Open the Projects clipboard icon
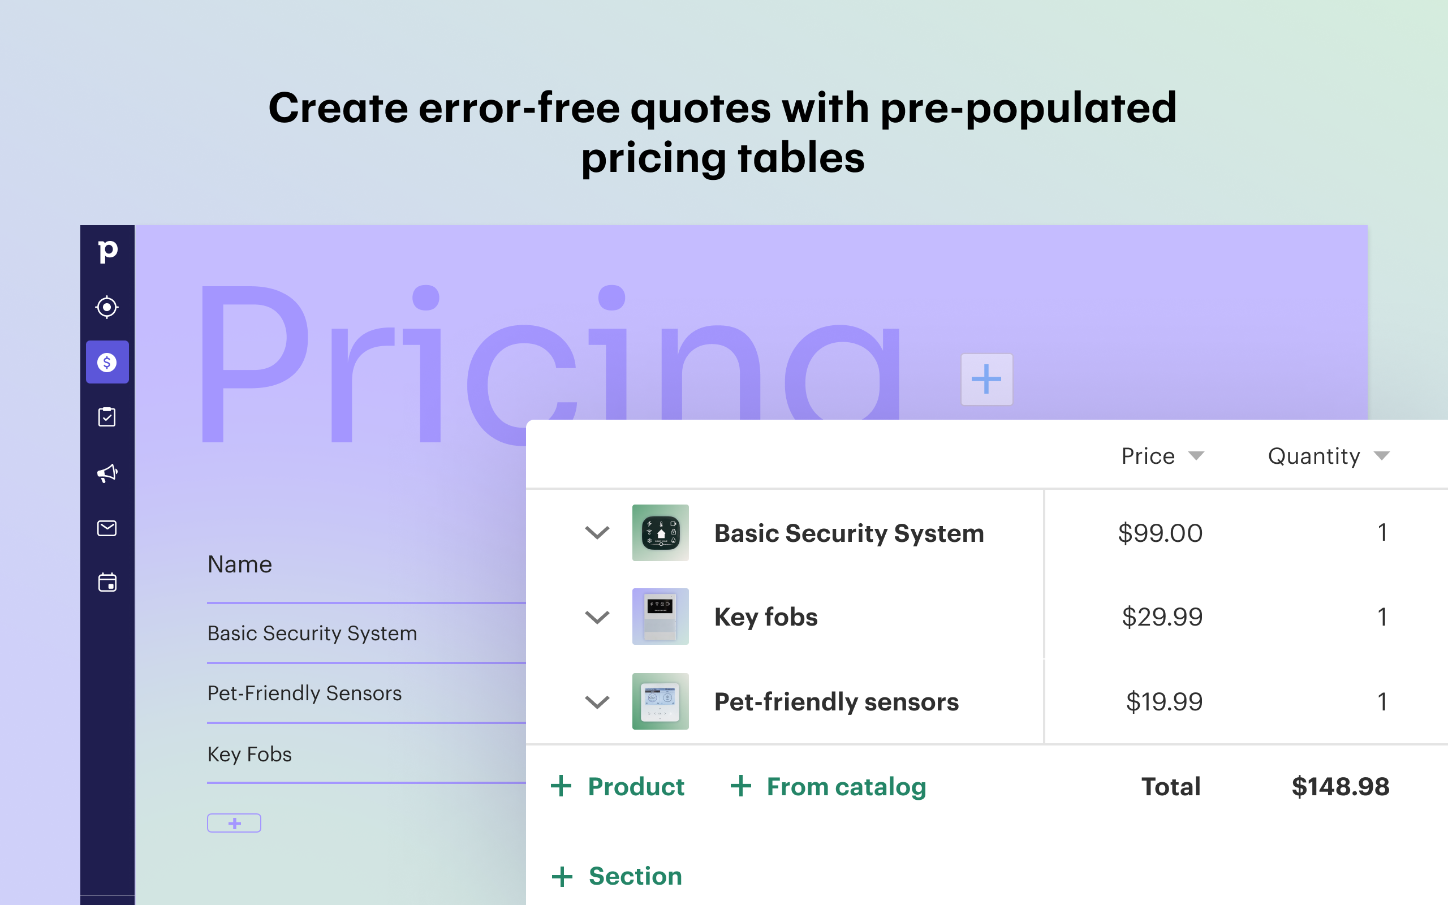 coord(107,417)
